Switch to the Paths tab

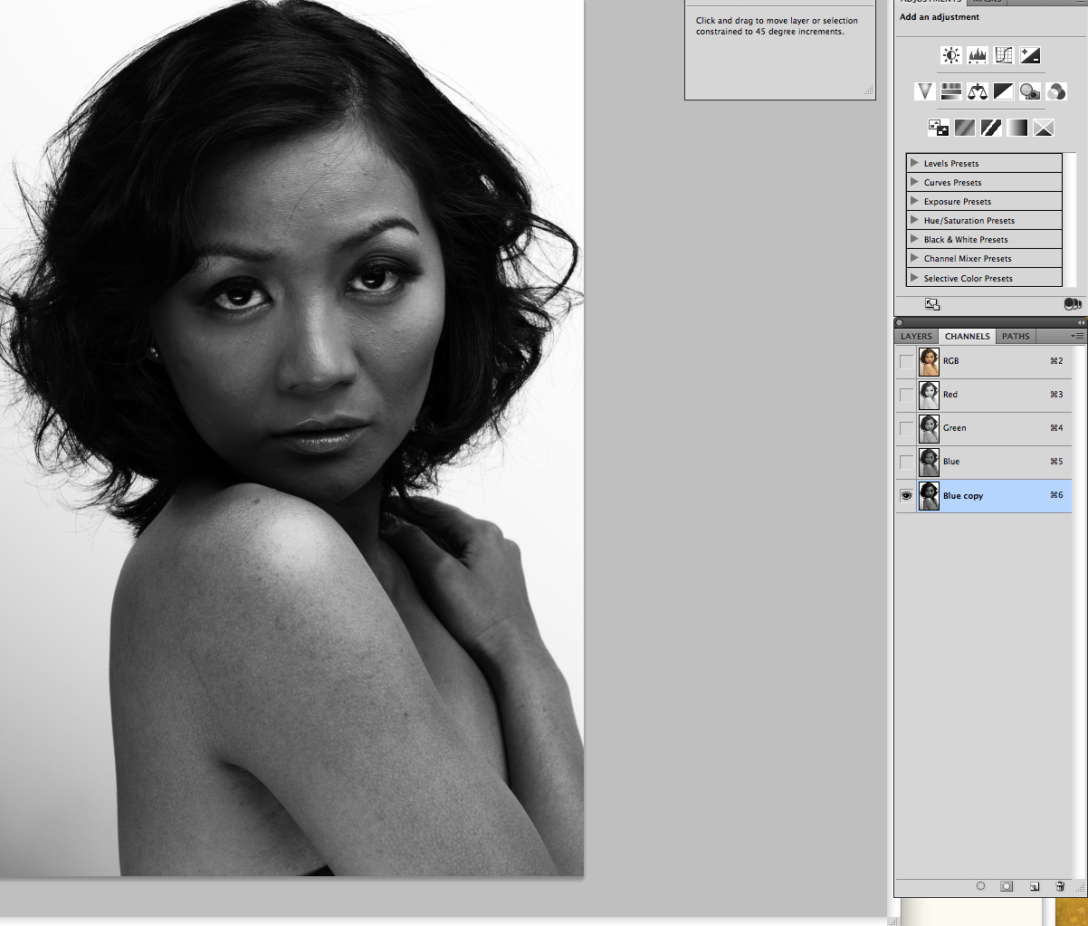click(1016, 337)
